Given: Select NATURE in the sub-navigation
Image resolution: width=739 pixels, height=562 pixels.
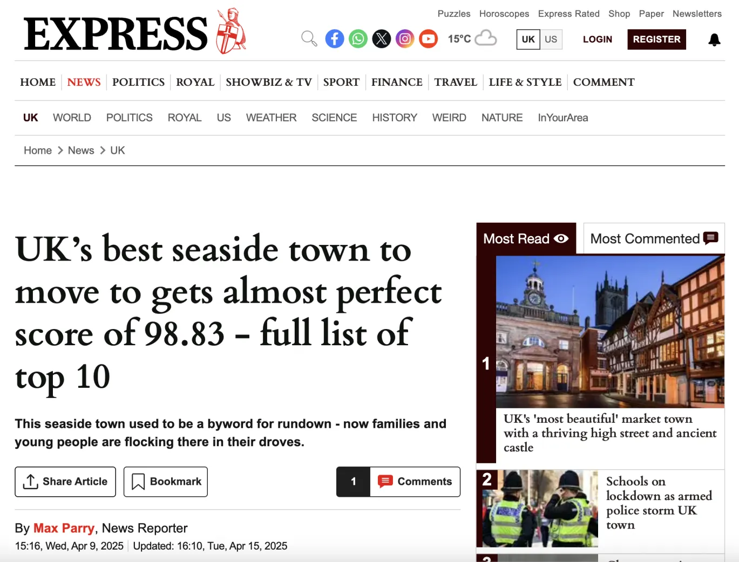Looking at the screenshot, I should (x=502, y=118).
